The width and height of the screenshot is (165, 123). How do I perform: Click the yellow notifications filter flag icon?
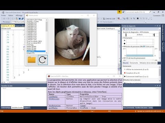[119, 12]
